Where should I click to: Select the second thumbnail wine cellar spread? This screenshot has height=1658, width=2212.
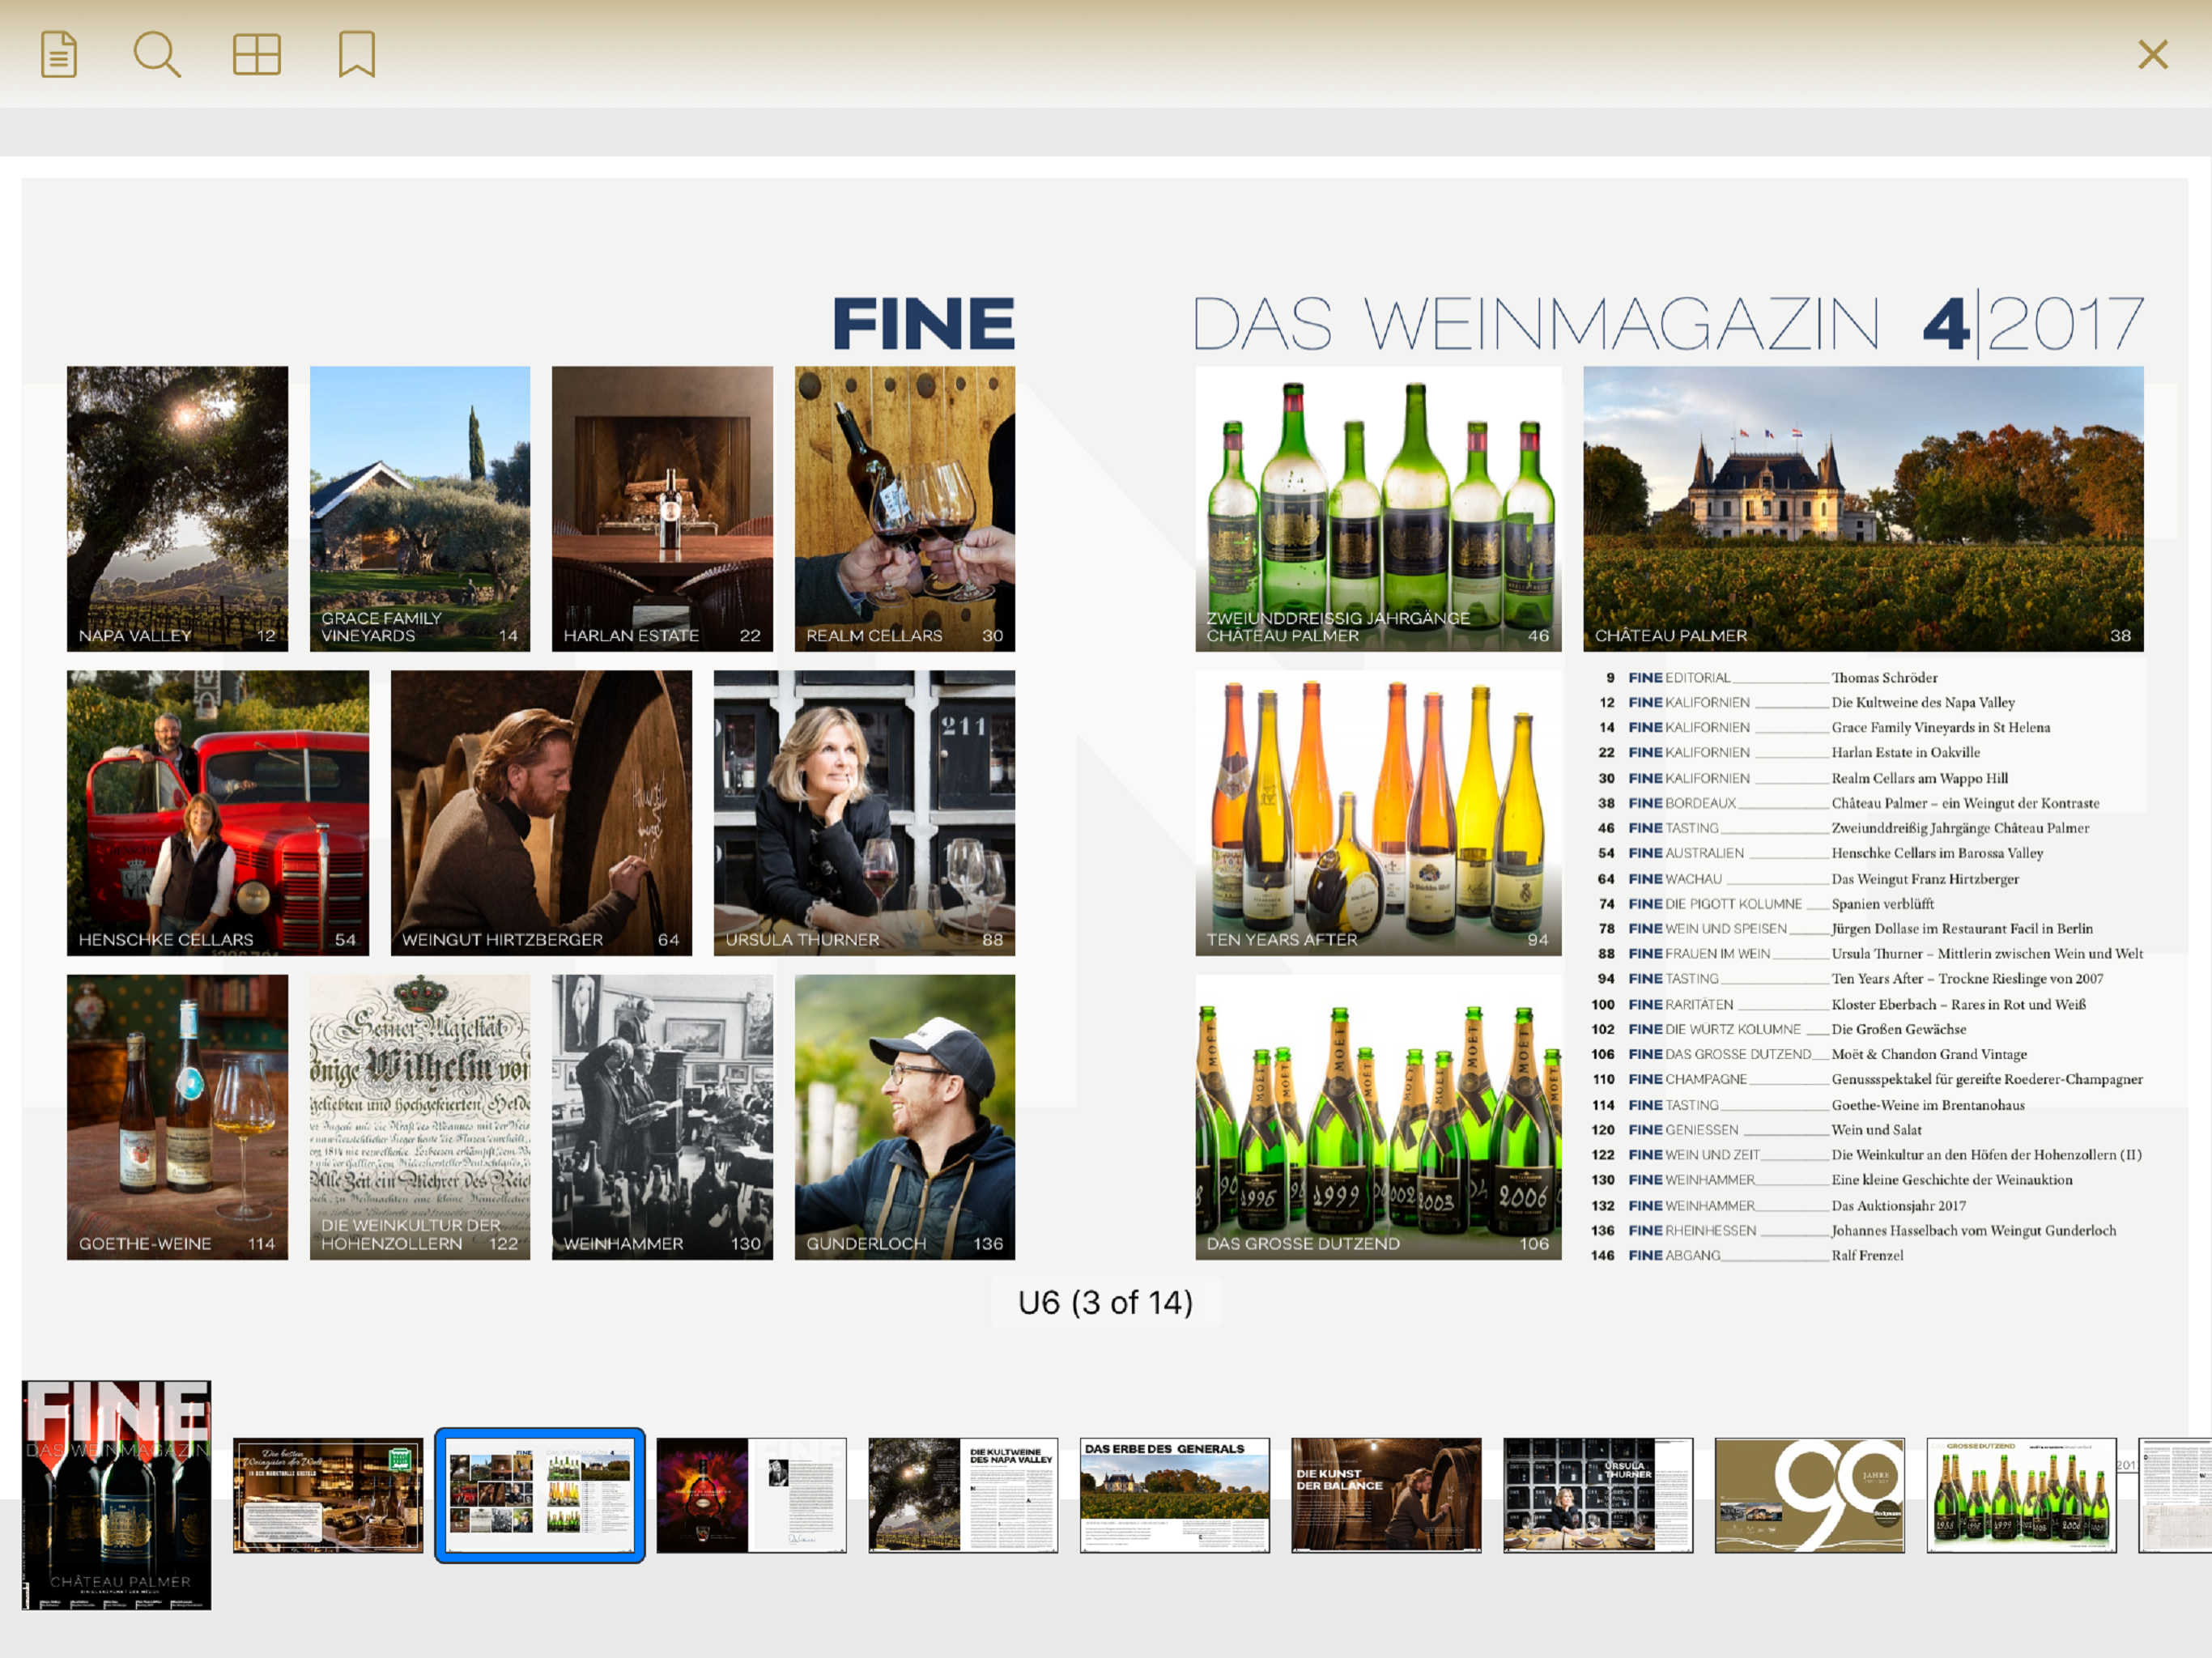(x=328, y=1495)
